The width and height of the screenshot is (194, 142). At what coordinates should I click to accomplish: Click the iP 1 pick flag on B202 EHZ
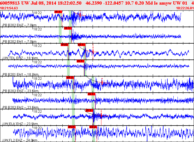point(58,12)
